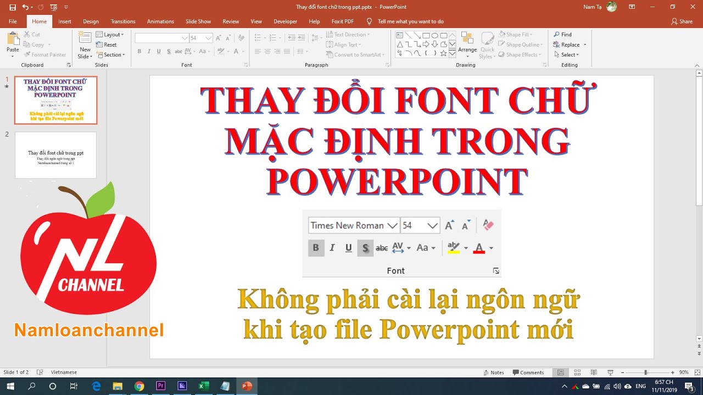Select the Left Brace shape

426,53
